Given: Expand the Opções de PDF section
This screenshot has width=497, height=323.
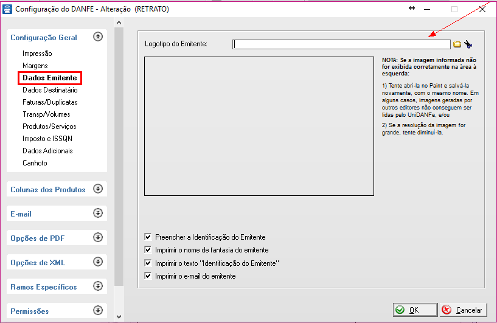Looking at the screenshot, I should (98, 238).
